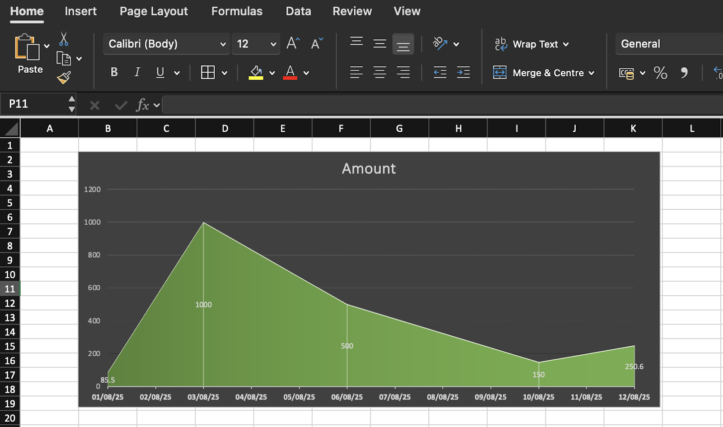Click the Paste clipboard icon

[x=27, y=47]
